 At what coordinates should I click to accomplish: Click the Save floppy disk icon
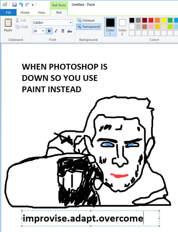[15, 5]
